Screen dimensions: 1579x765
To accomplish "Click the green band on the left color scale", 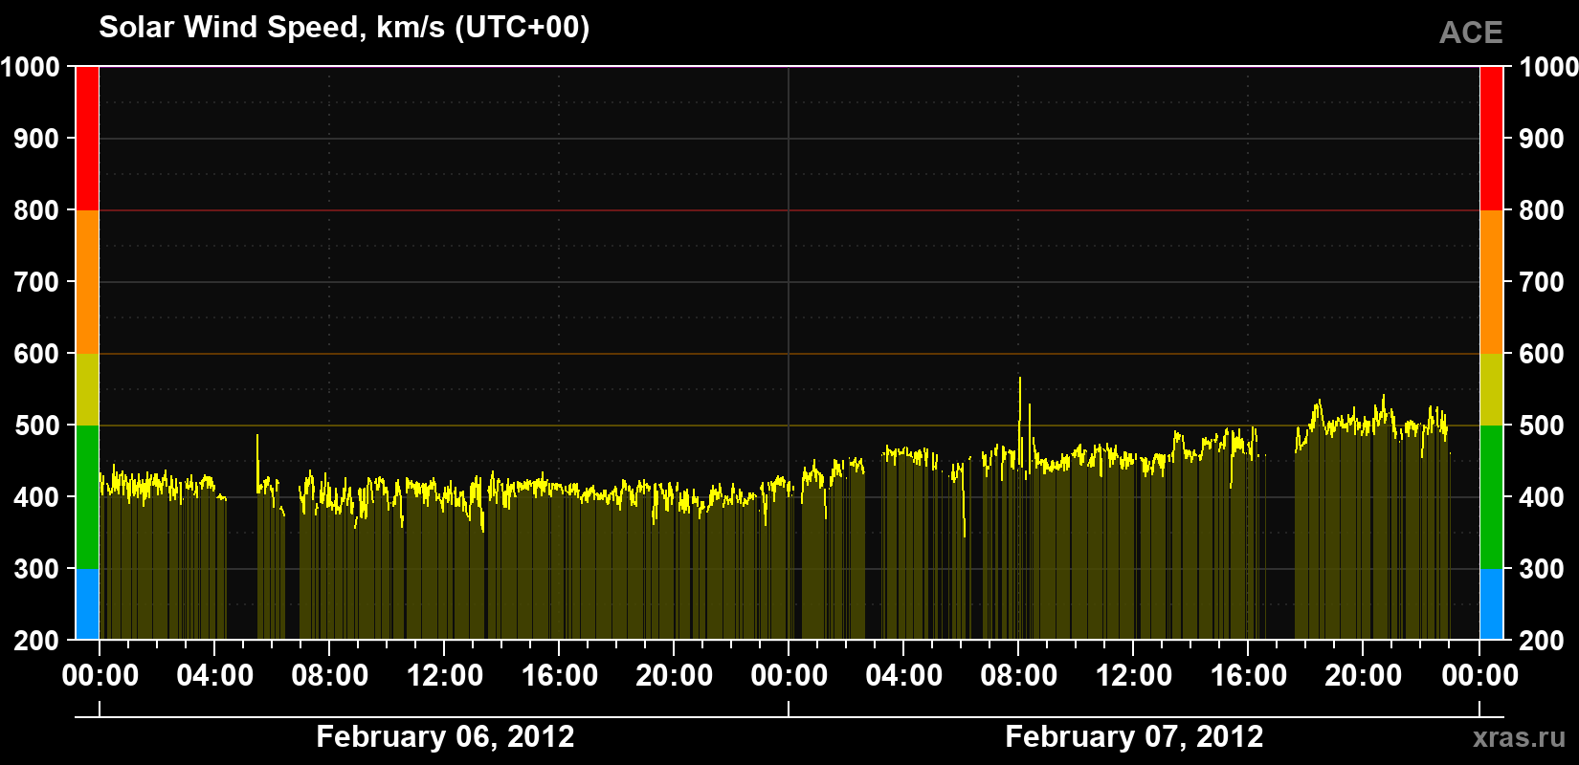I will 87,497.
